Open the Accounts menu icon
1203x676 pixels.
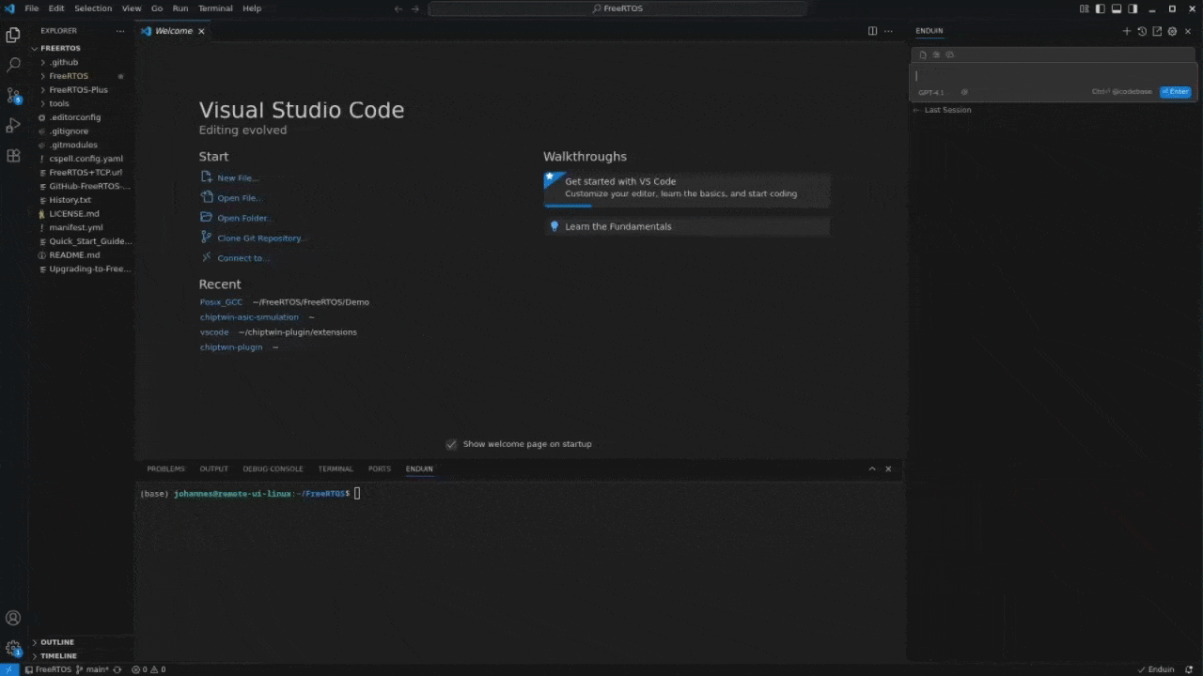pos(13,618)
